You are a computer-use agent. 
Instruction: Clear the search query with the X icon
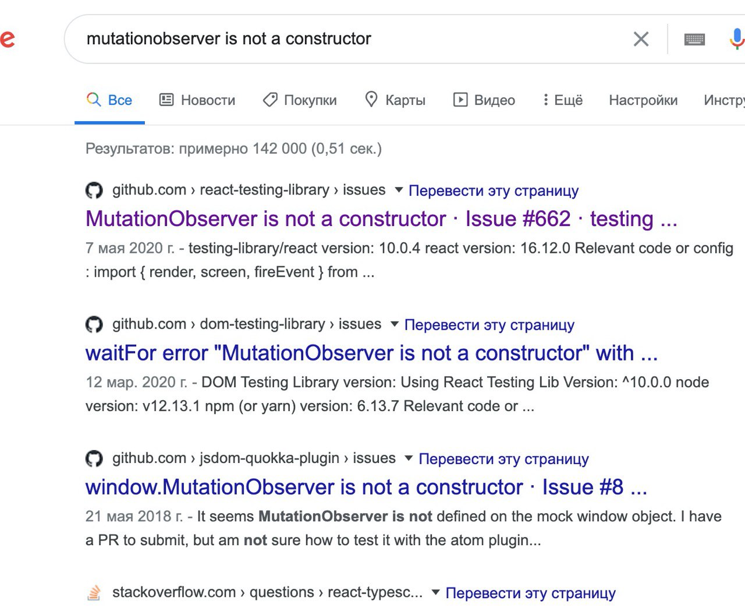(641, 39)
